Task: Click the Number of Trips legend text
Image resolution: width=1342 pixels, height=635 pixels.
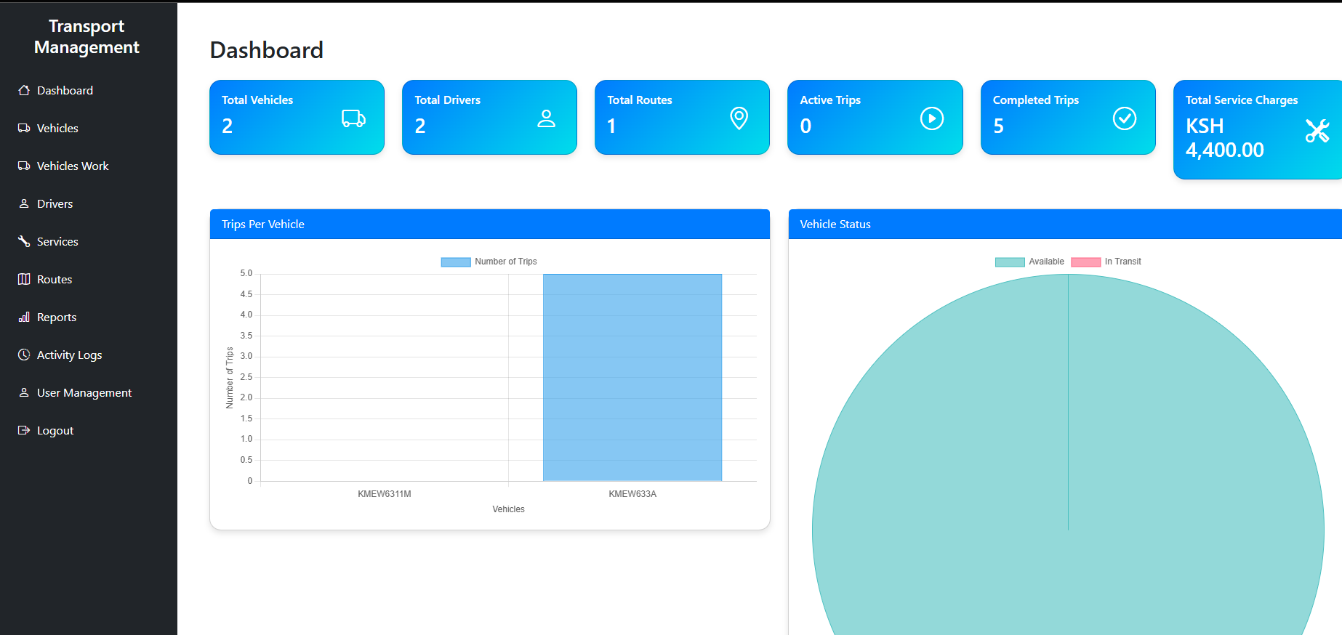Action: point(506,262)
